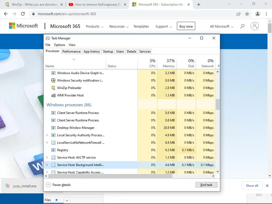Click the browser page vertical scrollbar thumb
The width and height of the screenshot is (272, 204).
270,28
